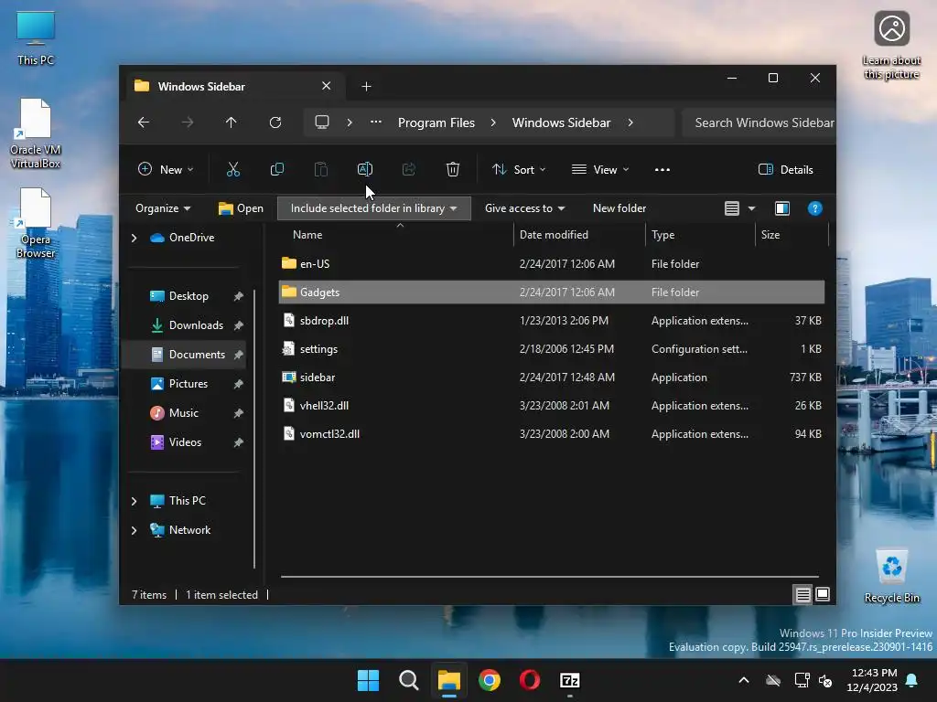Click the Search Windows Sidebar field

(758, 122)
